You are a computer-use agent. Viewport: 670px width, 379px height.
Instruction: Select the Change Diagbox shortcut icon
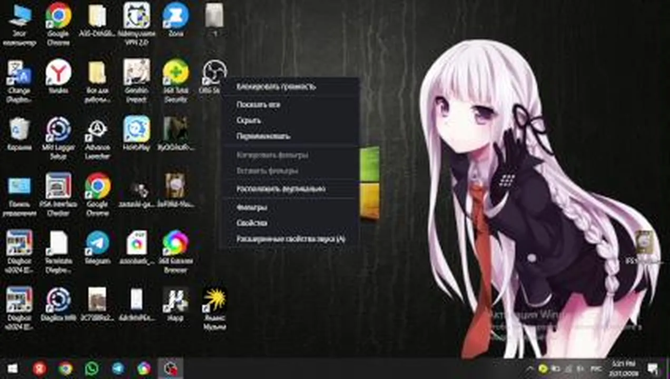tap(19, 81)
